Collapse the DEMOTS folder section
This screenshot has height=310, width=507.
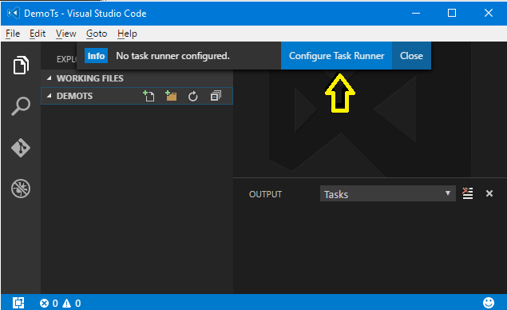pos(50,96)
